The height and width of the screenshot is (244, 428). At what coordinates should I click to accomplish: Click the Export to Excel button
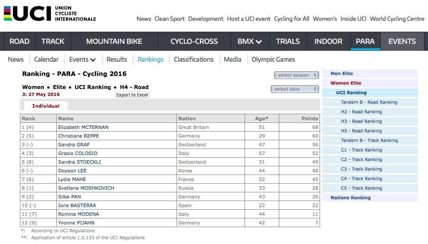132,95
